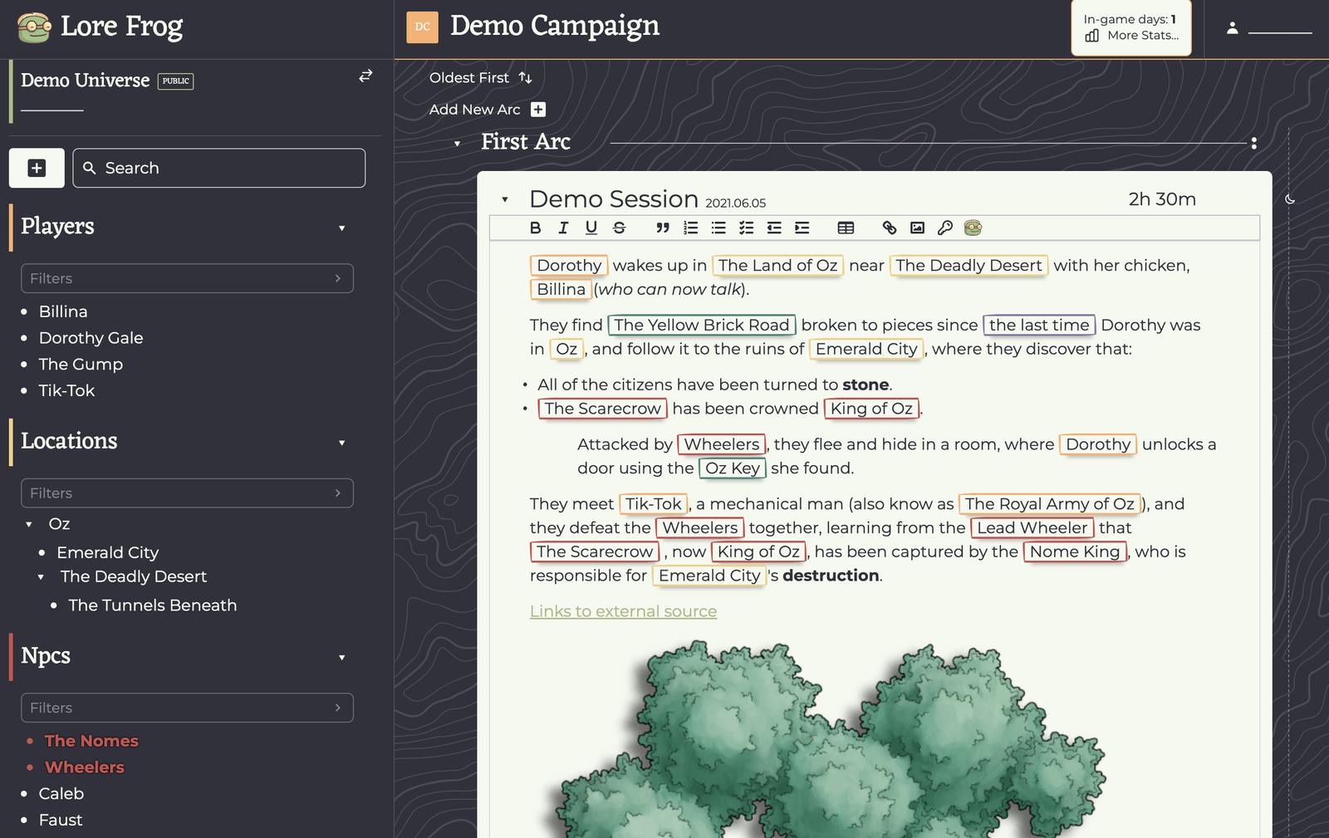The width and height of the screenshot is (1329, 838).
Task: Insert a table into the session notes
Action: (x=844, y=228)
